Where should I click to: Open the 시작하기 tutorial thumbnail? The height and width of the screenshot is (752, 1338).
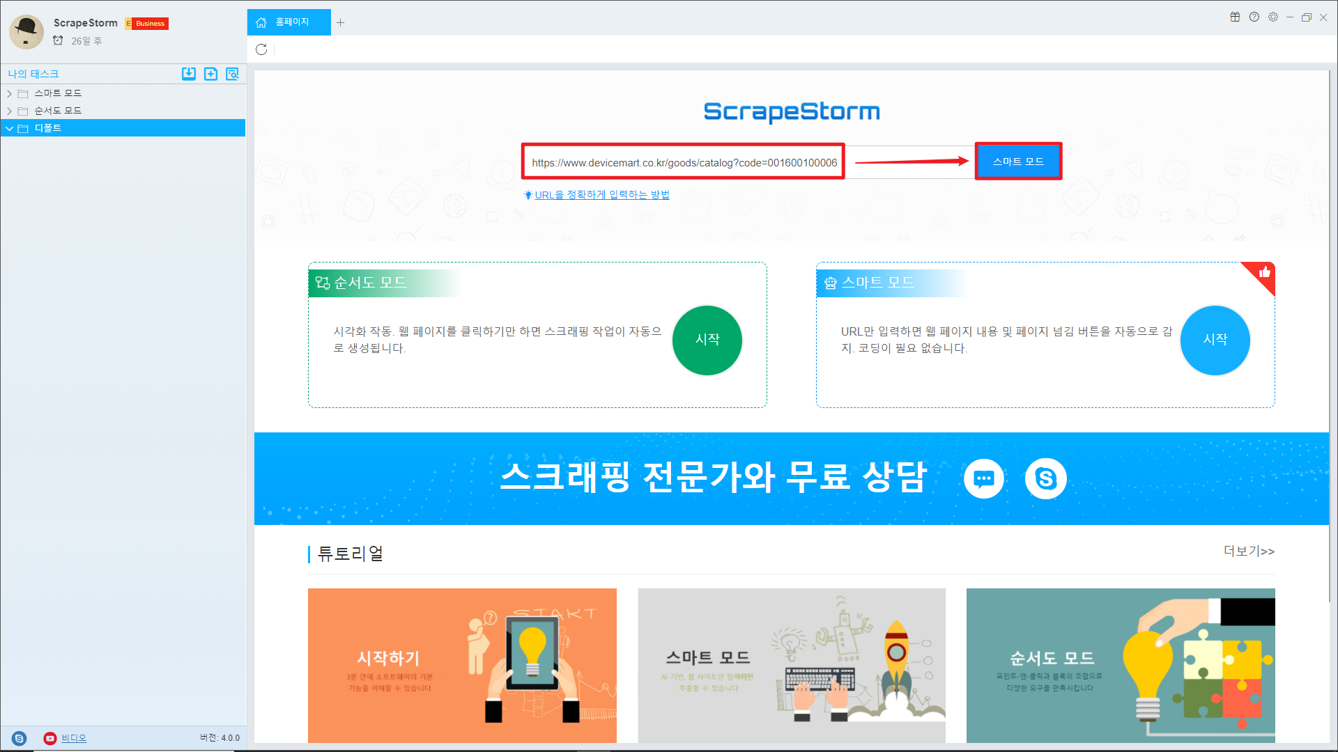click(x=462, y=665)
